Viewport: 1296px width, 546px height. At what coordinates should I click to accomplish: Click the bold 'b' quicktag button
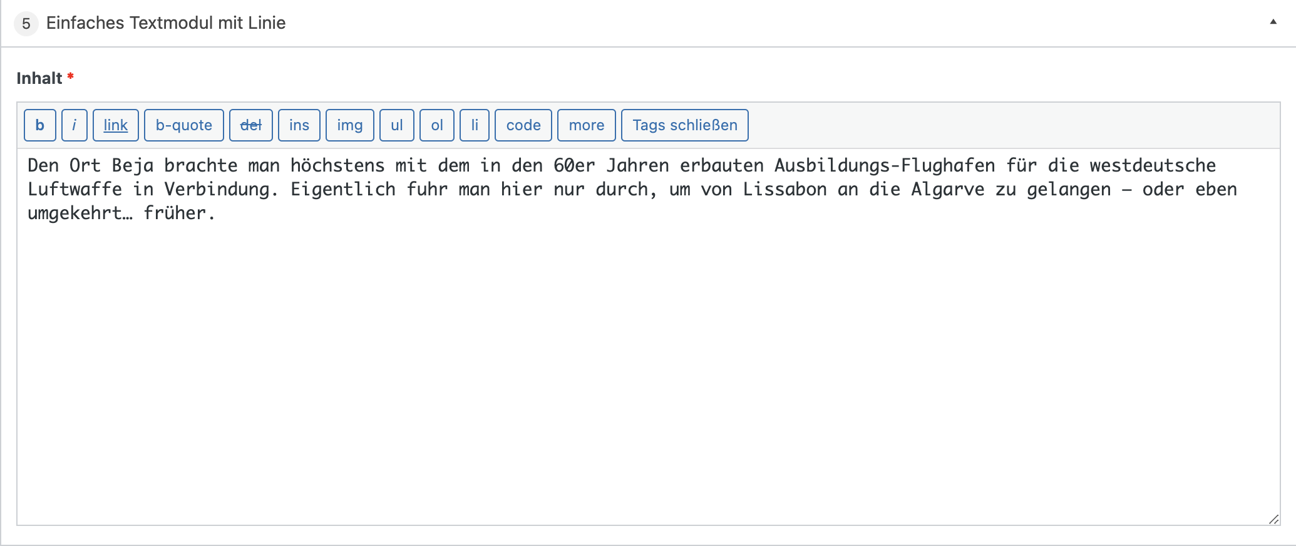40,125
